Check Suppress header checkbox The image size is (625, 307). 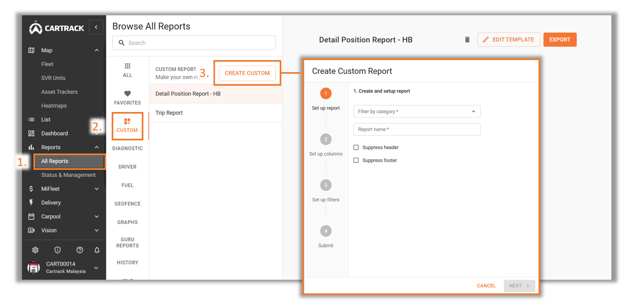pos(356,147)
